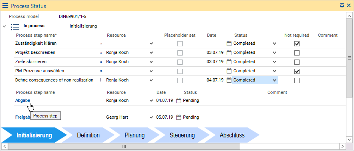The height and width of the screenshot is (151, 354).
Task: Select the Initialisierung phase arrow
Action: click(34, 135)
